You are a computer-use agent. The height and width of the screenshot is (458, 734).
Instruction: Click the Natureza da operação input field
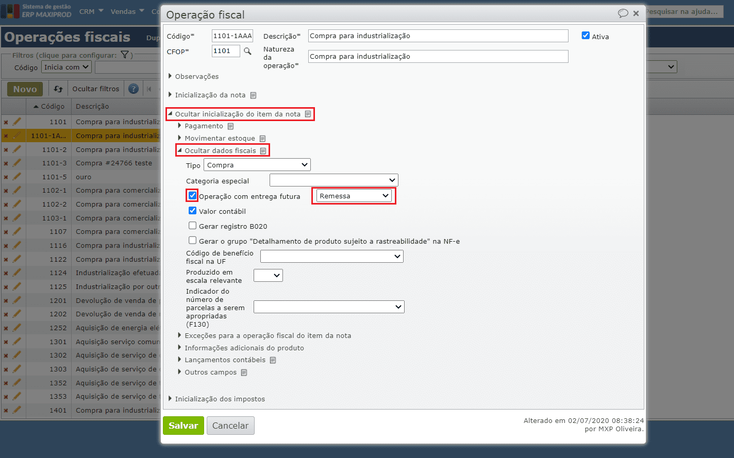click(438, 56)
